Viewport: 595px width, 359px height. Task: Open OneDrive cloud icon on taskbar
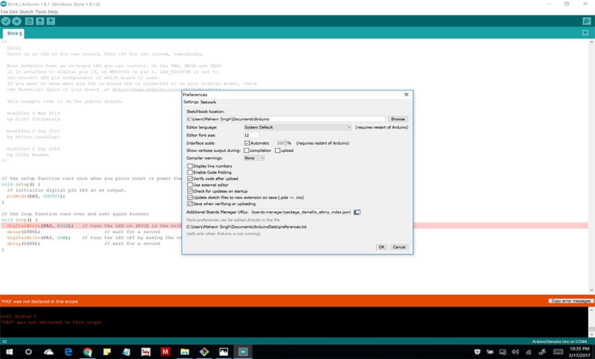coord(49,352)
